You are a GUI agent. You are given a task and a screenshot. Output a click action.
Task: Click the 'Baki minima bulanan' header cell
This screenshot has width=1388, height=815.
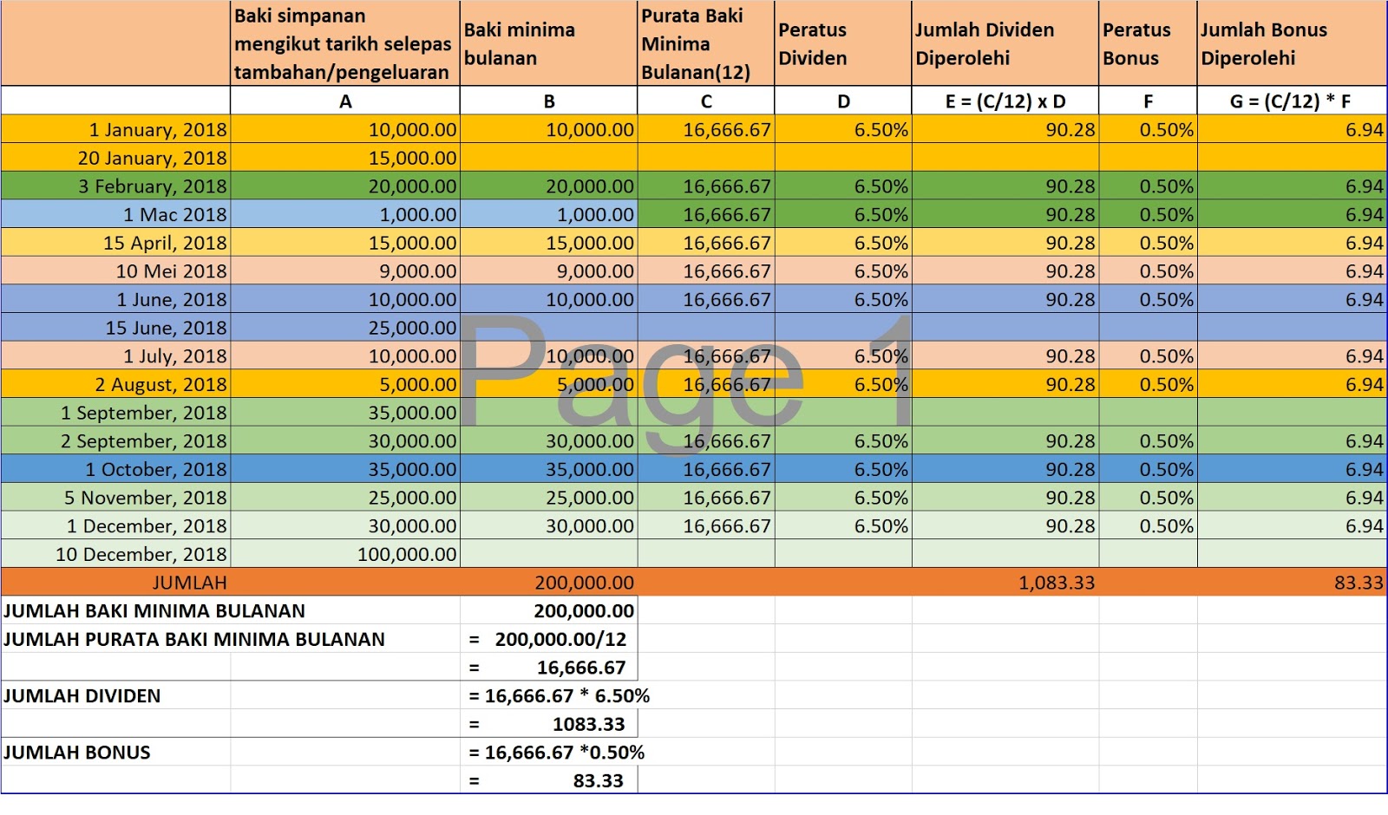pos(548,43)
